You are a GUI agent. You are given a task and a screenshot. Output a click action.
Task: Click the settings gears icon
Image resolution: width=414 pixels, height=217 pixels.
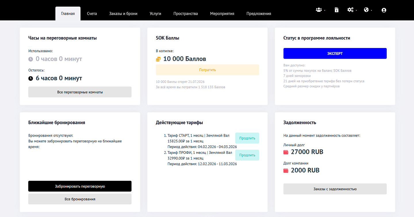pyautogui.click(x=350, y=10)
